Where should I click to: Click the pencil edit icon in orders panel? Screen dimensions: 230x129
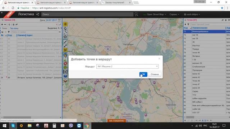[x=60, y=24]
